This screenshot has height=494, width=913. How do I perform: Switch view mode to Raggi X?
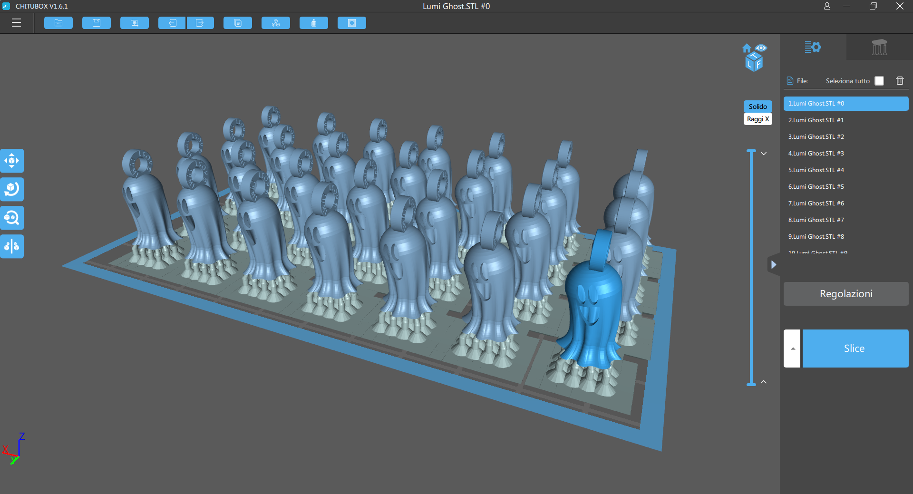758,119
